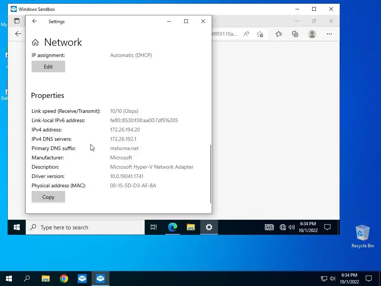The height and width of the screenshot is (286, 381).
Task: Add page to favorites star icon
Action: coord(260,34)
